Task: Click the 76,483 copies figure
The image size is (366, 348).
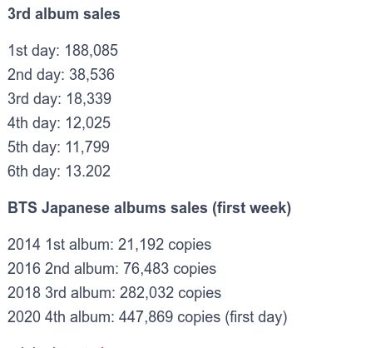Action: pos(170,270)
